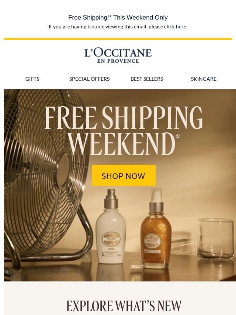Viewport: 236px width, 315px height.
Task: Click the asterisk after the word WEEKEND
Action: tap(177, 137)
